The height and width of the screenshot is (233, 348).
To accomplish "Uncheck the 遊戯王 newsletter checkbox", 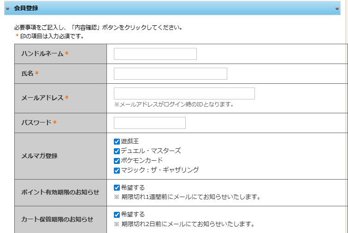I will tap(117, 141).
